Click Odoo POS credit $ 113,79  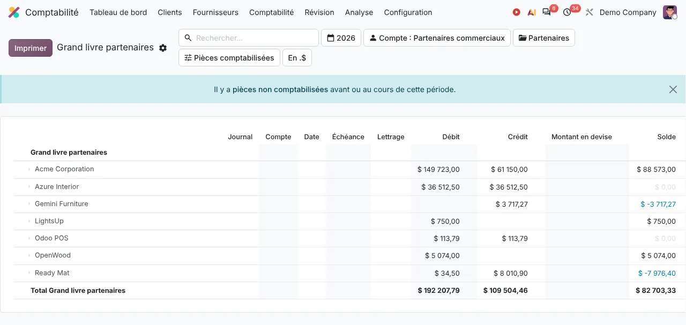(515, 239)
